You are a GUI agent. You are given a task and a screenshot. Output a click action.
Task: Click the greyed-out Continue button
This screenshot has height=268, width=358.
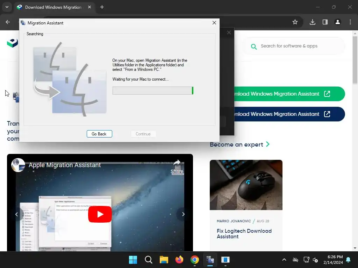coord(143,134)
